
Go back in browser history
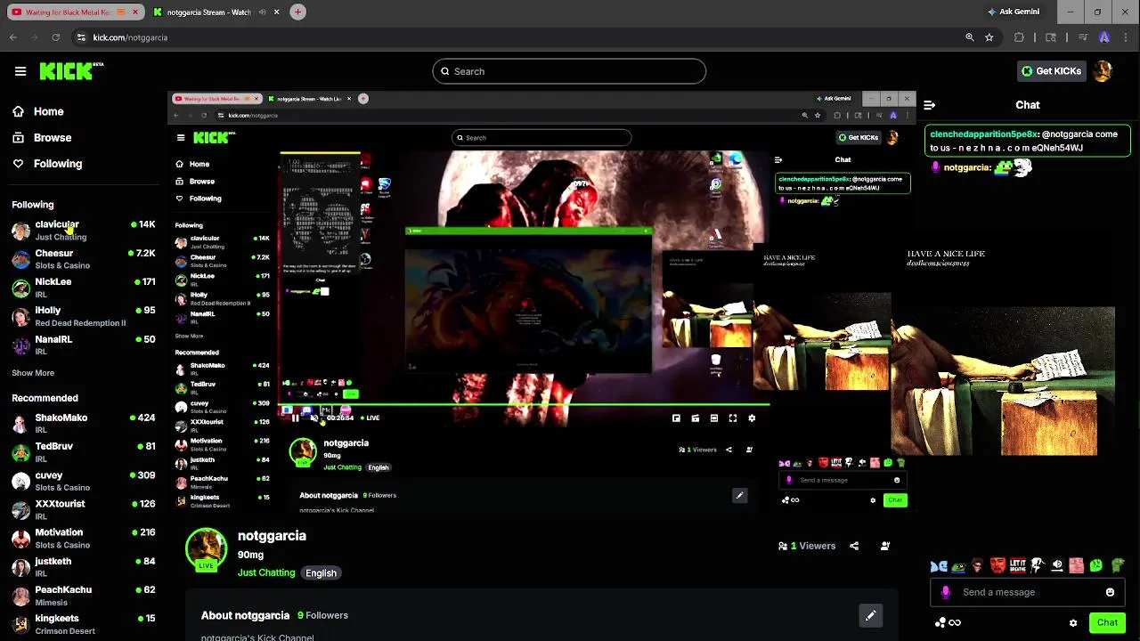coord(12,37)
